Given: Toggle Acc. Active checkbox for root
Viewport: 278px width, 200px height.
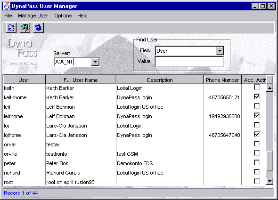Looking at the screenshot, I should 257,181.
